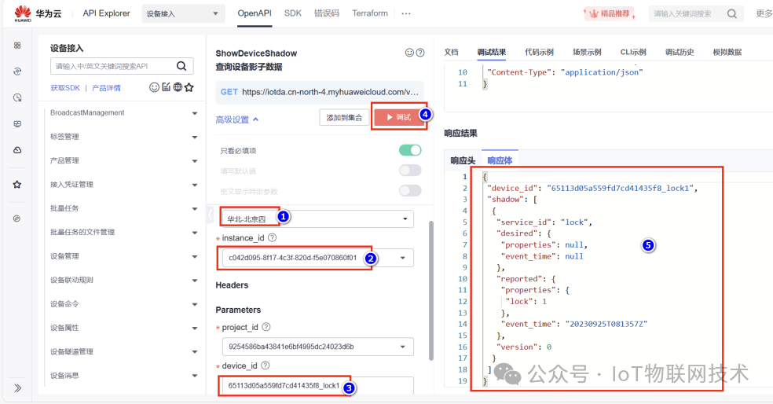
Task: Open the CLI示例 tab
Action: 633,52
